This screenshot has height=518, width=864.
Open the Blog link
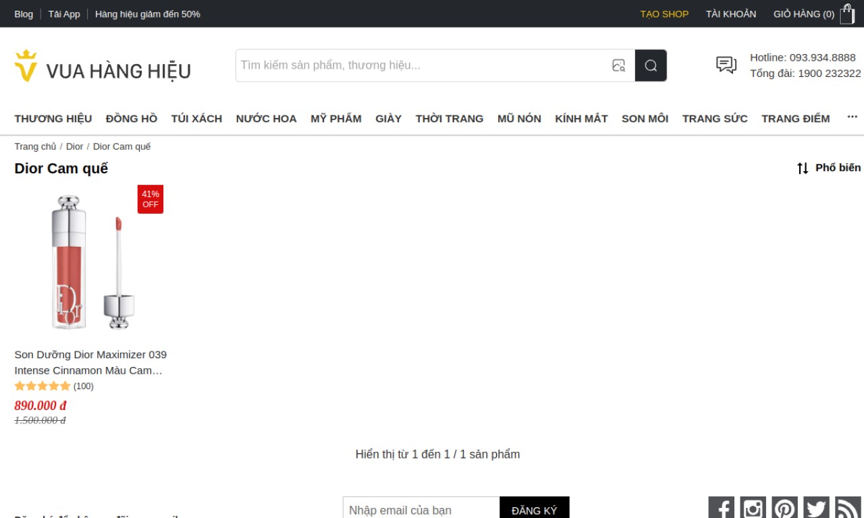pos(24,14)
